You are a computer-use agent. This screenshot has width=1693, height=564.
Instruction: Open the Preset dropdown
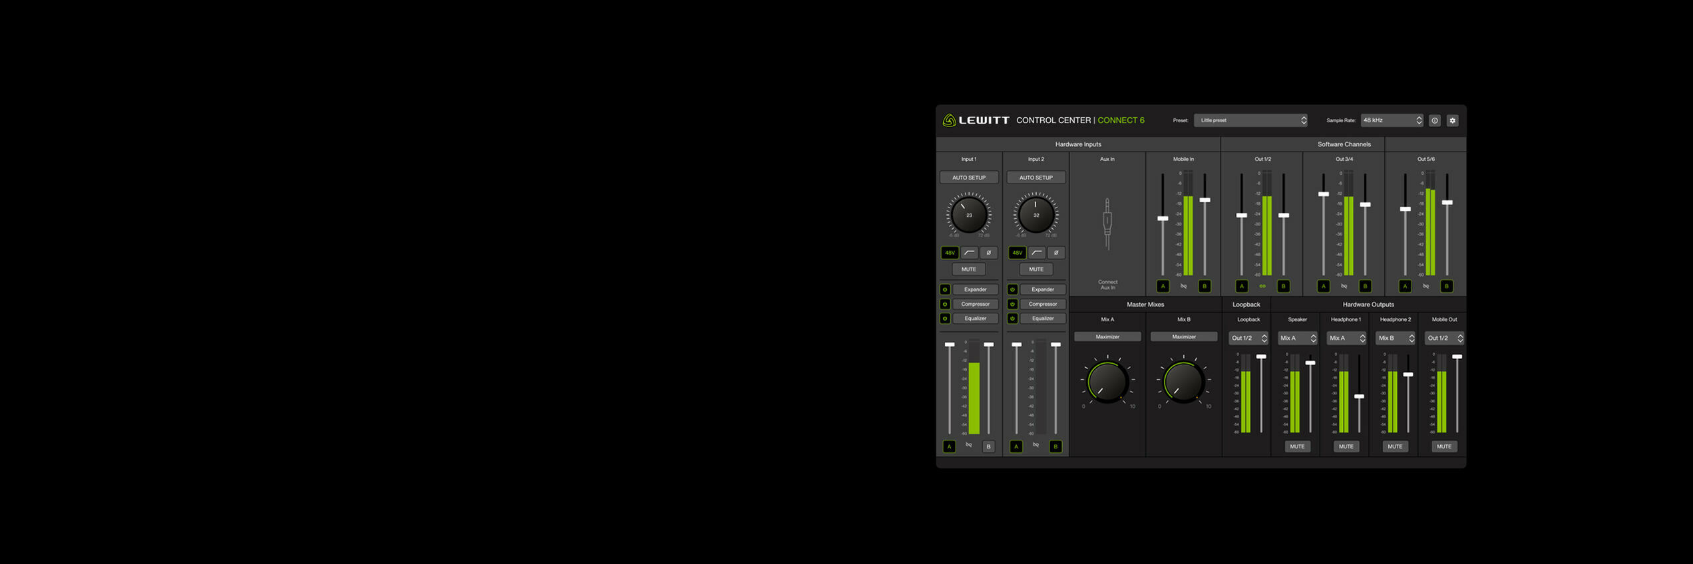coord(1250,120)
